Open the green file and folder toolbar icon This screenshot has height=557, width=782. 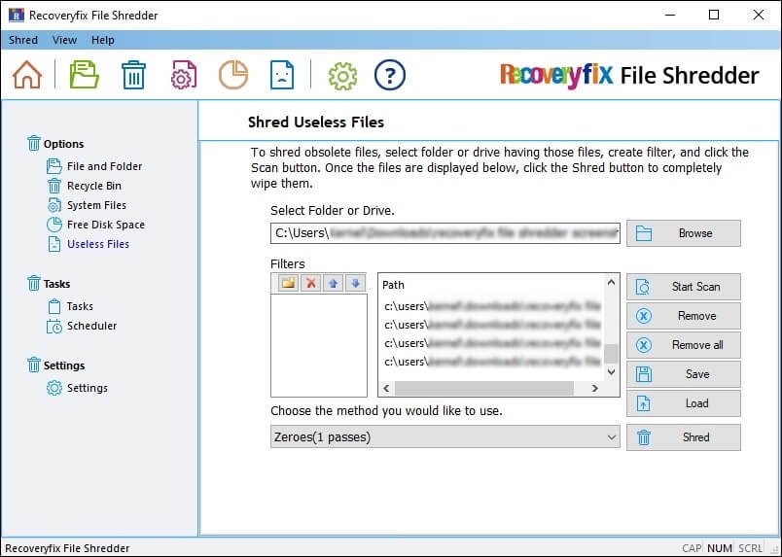point(85,75)
